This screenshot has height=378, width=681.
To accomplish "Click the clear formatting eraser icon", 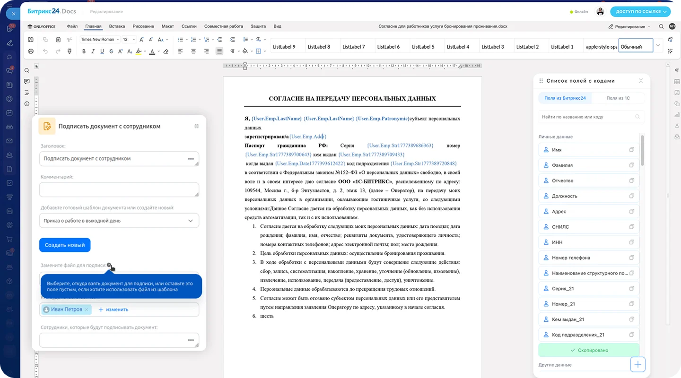I will click(166, 51).
